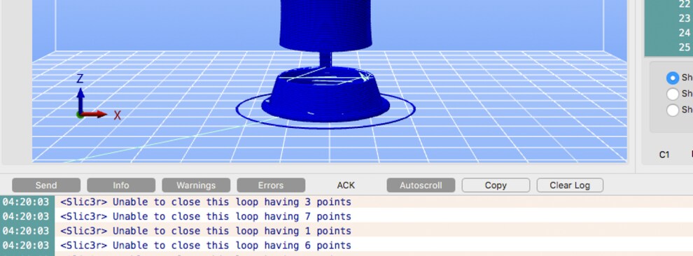Enable the ACK log filter
Viewport: 693px width, 256px height.
[x=346, y=185]
